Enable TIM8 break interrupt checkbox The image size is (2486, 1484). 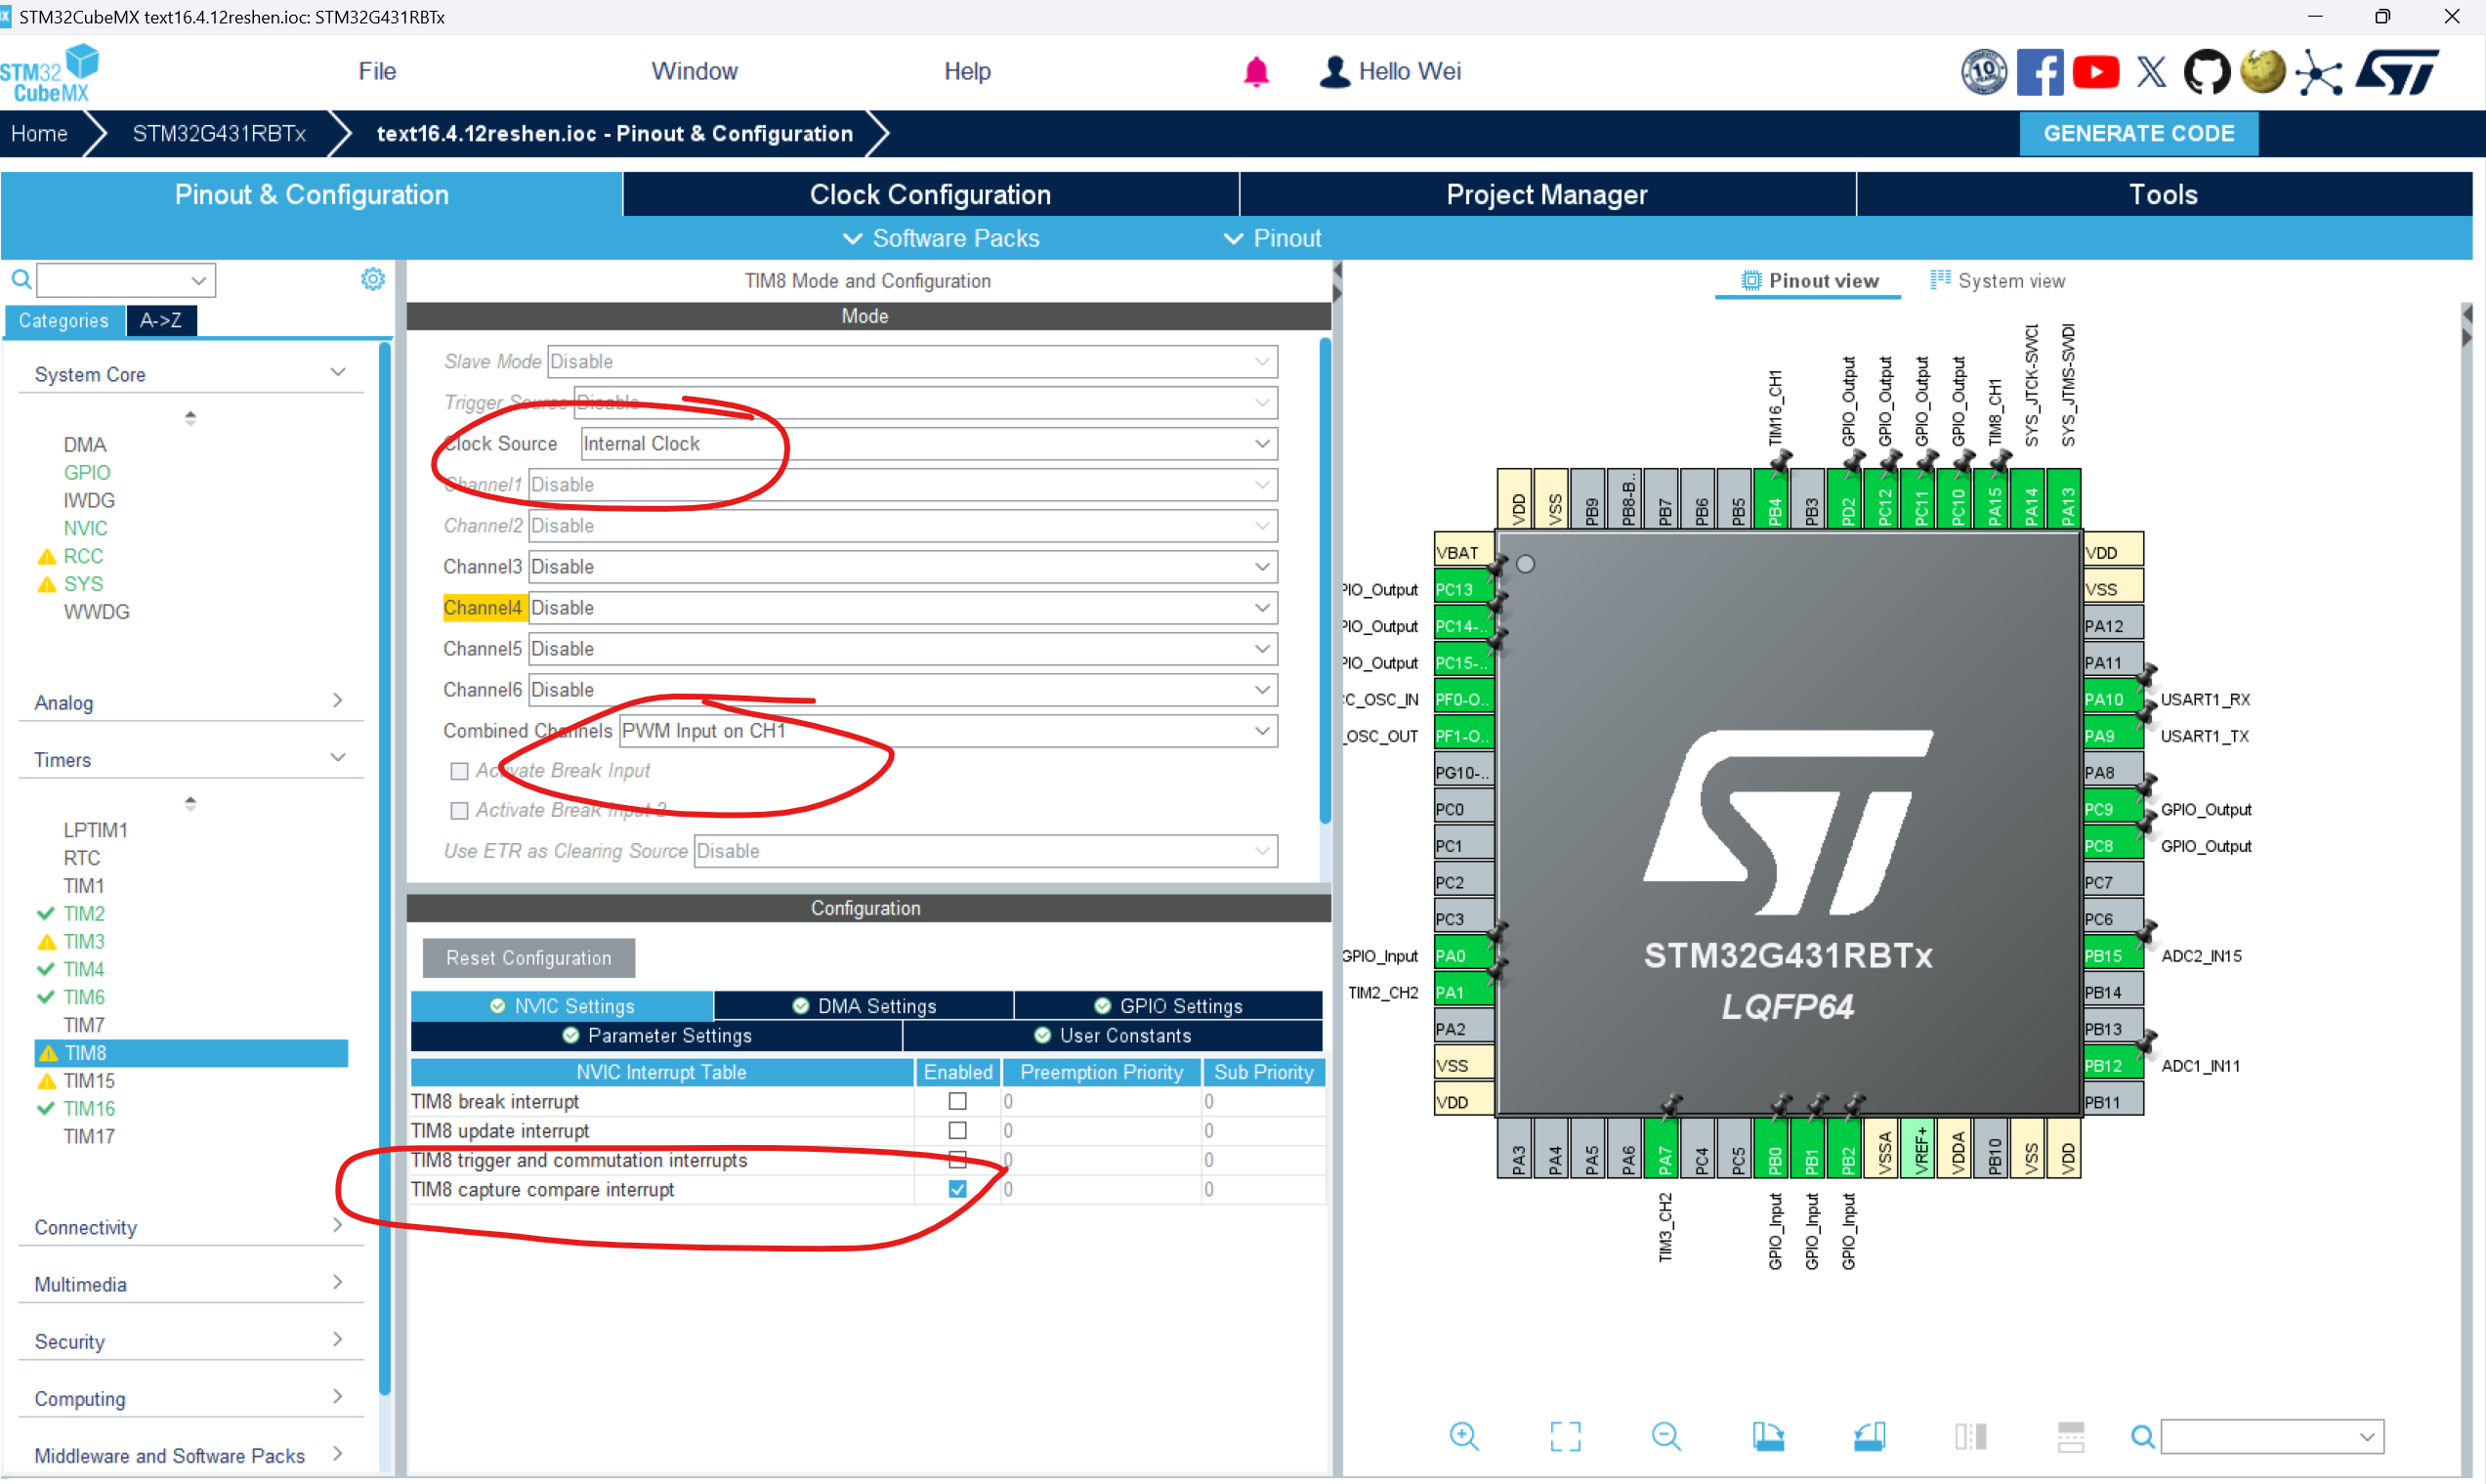[x=956, y=1101]
